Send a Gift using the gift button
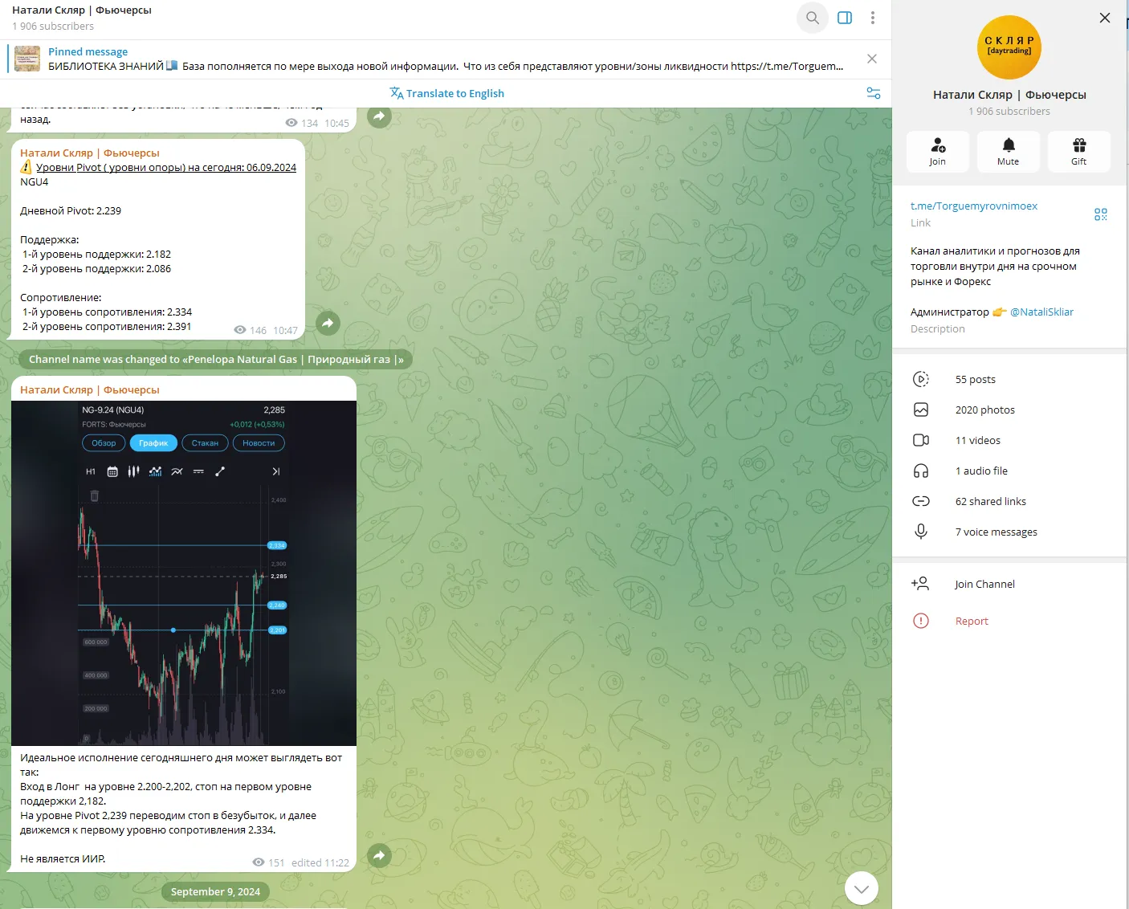The image size is (1129, 909). click(x=1079, y=152)
